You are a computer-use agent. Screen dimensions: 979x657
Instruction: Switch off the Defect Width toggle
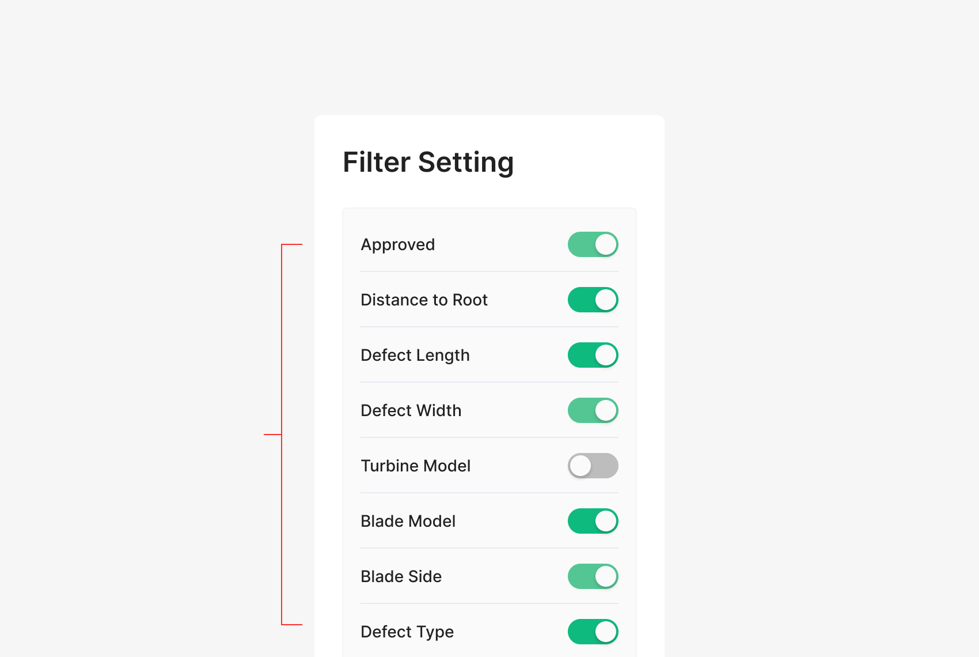coord(593,410)
